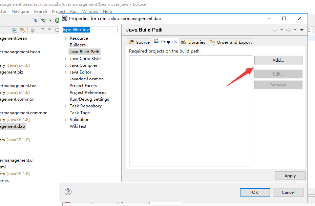Viewport: 315px width, 206px height.
Task: Expand the Java Compiler node
Action: click(65, 65)
